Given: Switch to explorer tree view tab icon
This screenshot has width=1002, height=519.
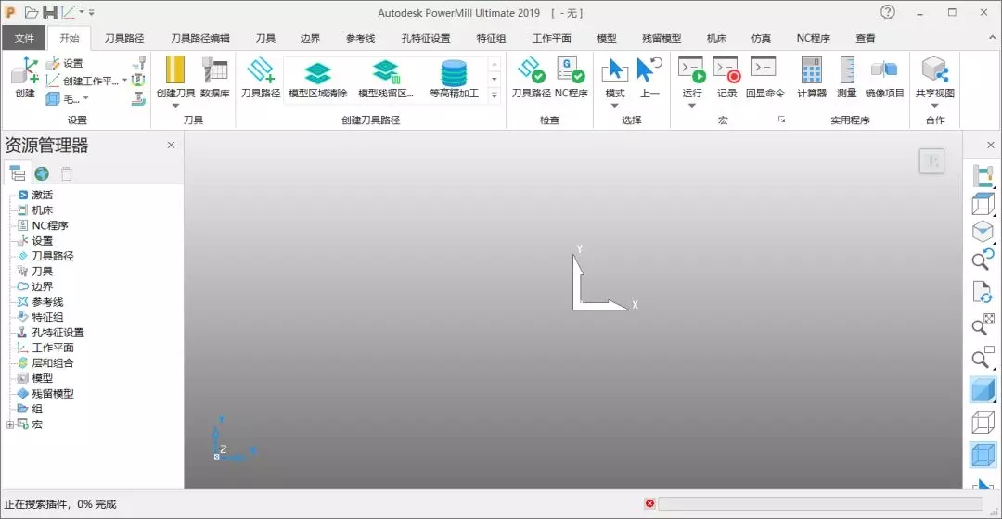Looking at the screenshot, I should pyautogui.click(x=18, y=173).
